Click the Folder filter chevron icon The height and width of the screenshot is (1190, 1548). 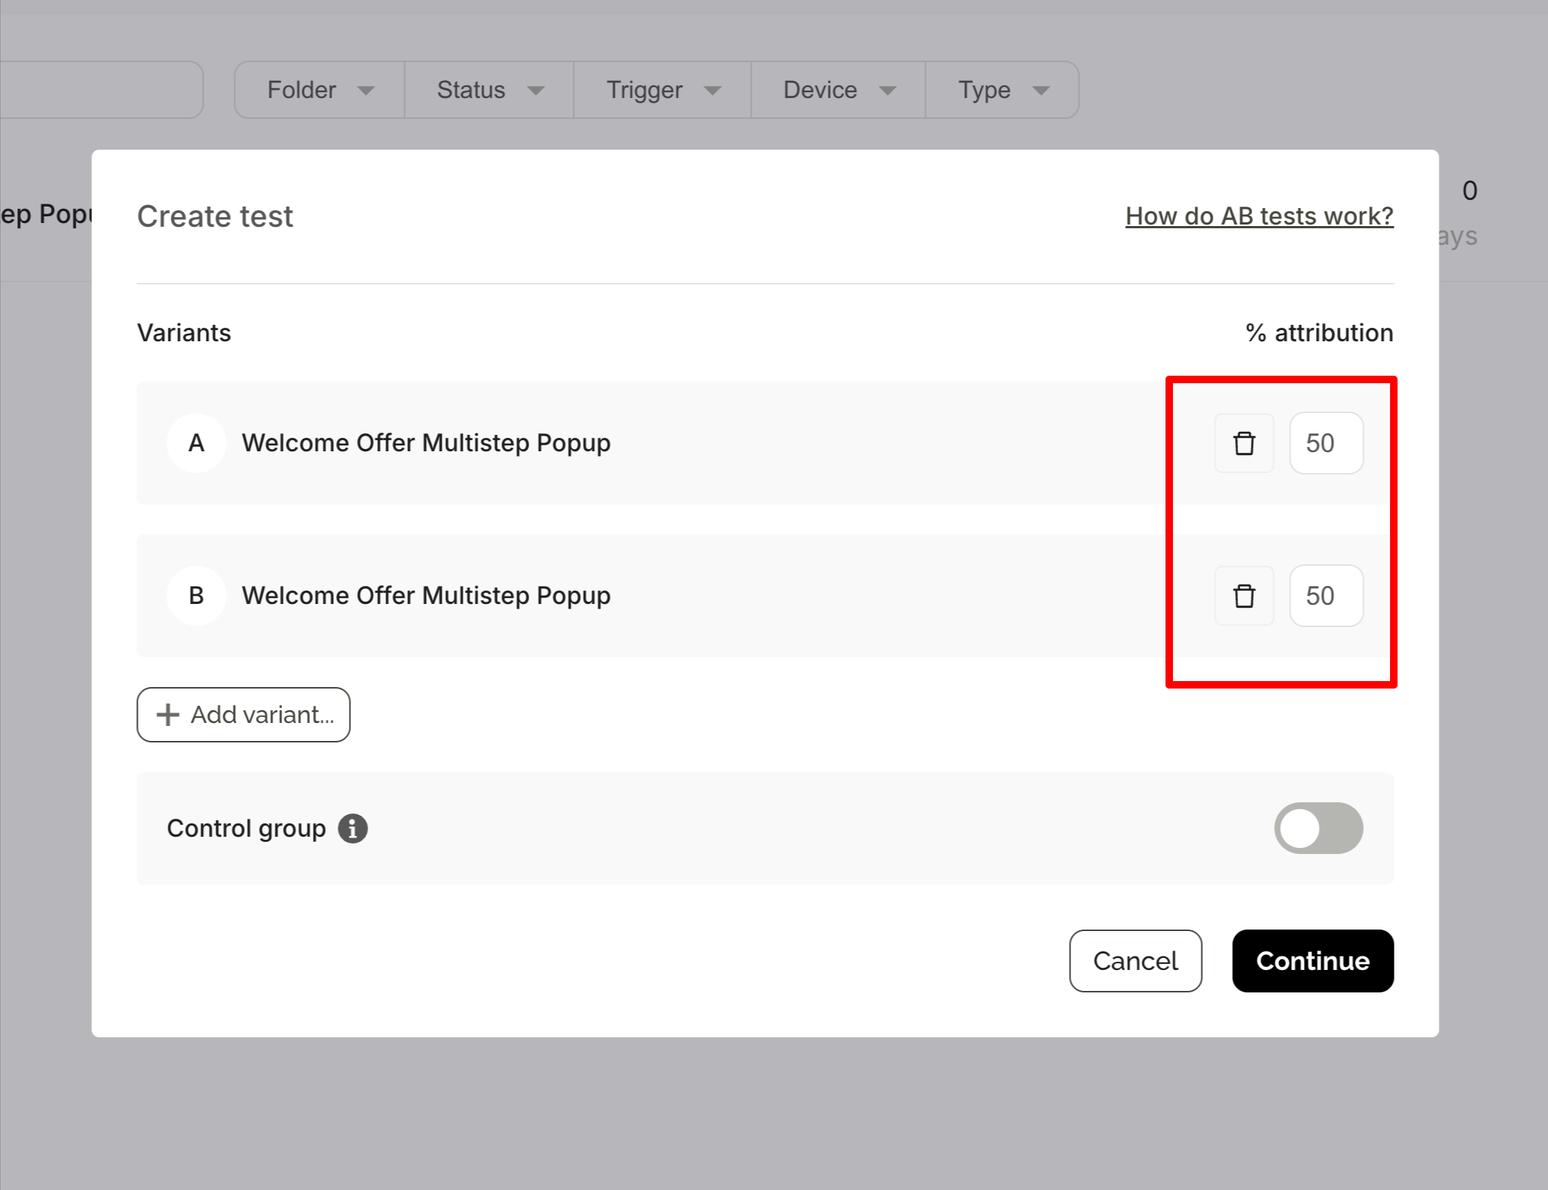pos(366,90)
